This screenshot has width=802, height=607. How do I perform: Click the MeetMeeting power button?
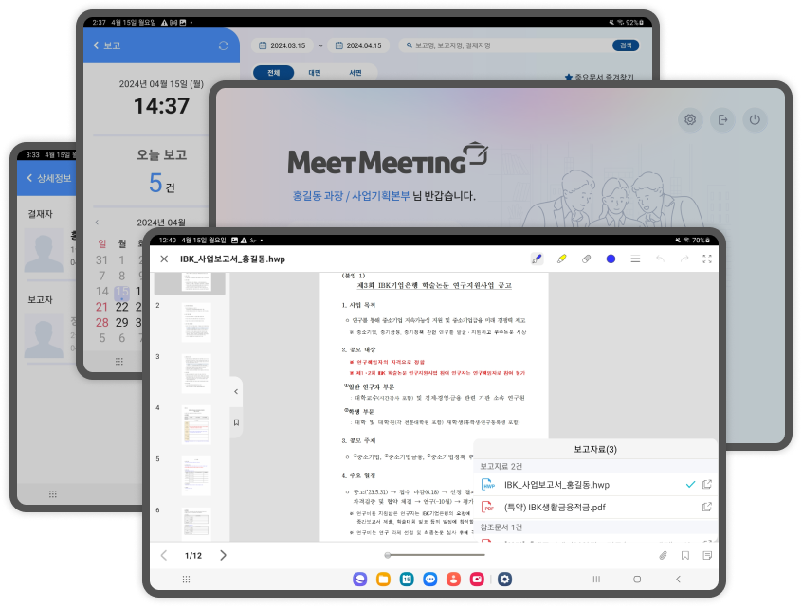[755, 119]
